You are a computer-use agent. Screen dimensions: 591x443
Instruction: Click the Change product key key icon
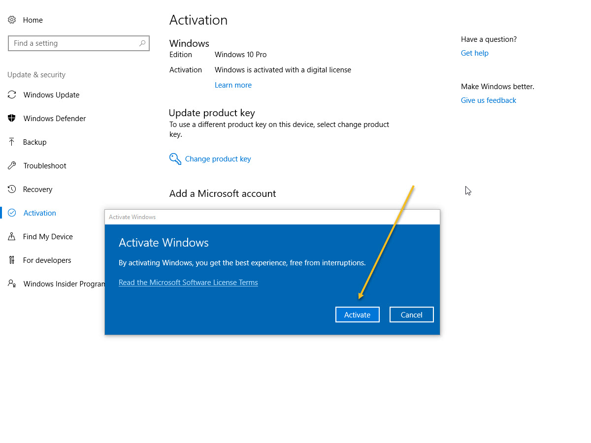(x=175, y=158)
